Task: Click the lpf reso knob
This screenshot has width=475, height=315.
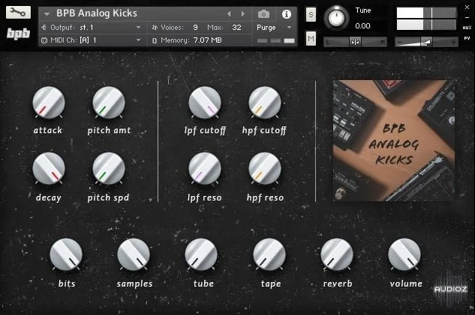Action: pyautogui.click(x=205, y=168)
